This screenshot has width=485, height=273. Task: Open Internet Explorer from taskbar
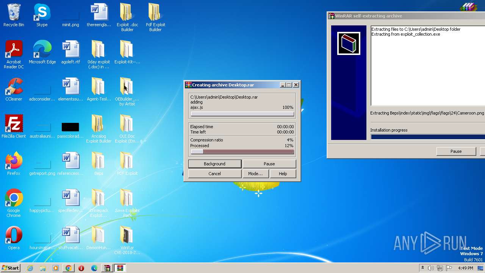tap(30, 268)
